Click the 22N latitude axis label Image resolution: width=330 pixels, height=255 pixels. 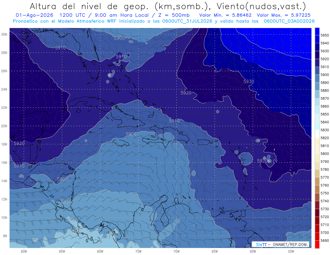pos(4,108)
